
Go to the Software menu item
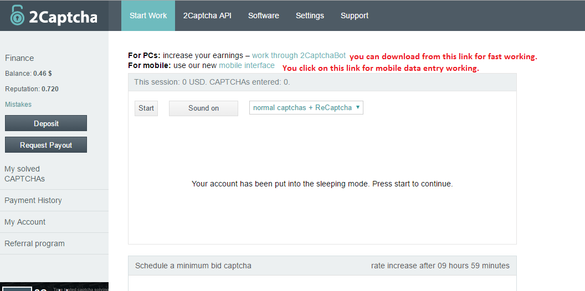pyautogui.click(x=263, y=15)
